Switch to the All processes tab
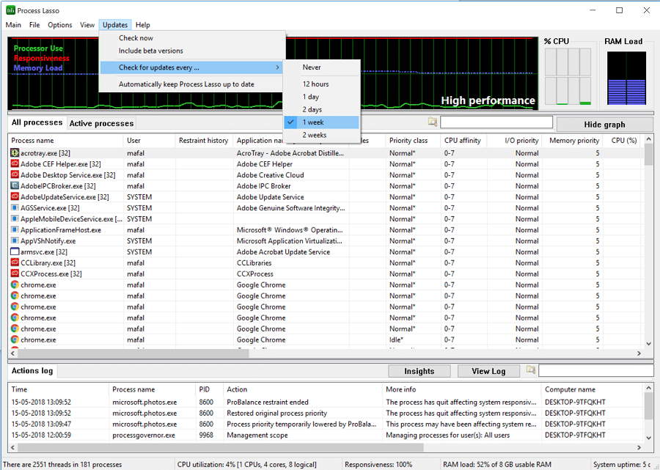Viewport: 660px width, 470px height. (37, 122)
